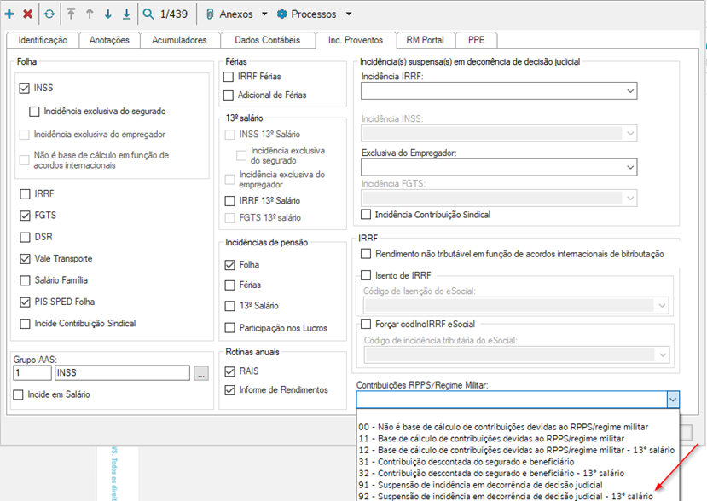Go to previous record up arrow
This screenshot has height=501, width=707.
pos(90,14)
